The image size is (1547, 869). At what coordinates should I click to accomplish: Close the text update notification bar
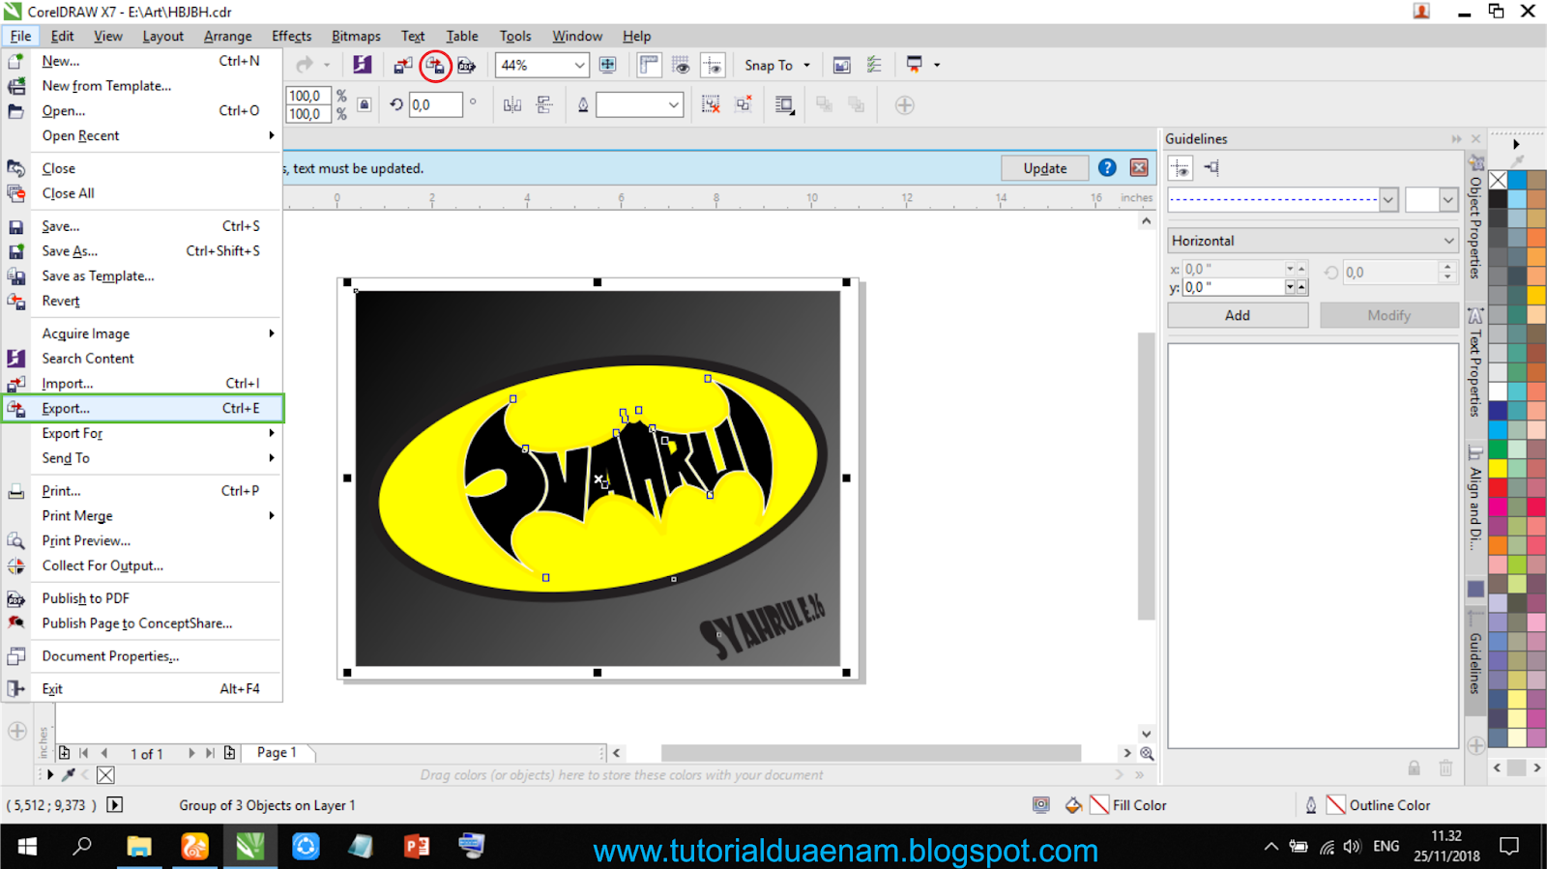click(x=1139, y=167)
